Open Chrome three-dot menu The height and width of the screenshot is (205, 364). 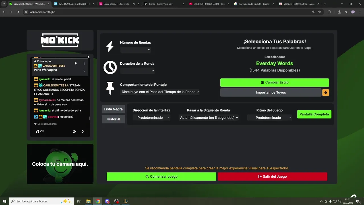[x=359, y=12]
